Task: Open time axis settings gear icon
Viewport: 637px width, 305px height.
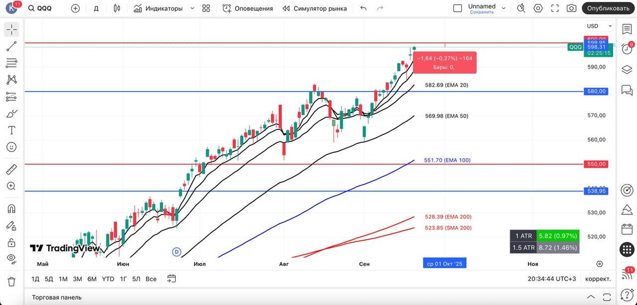Action: [599, 264]
